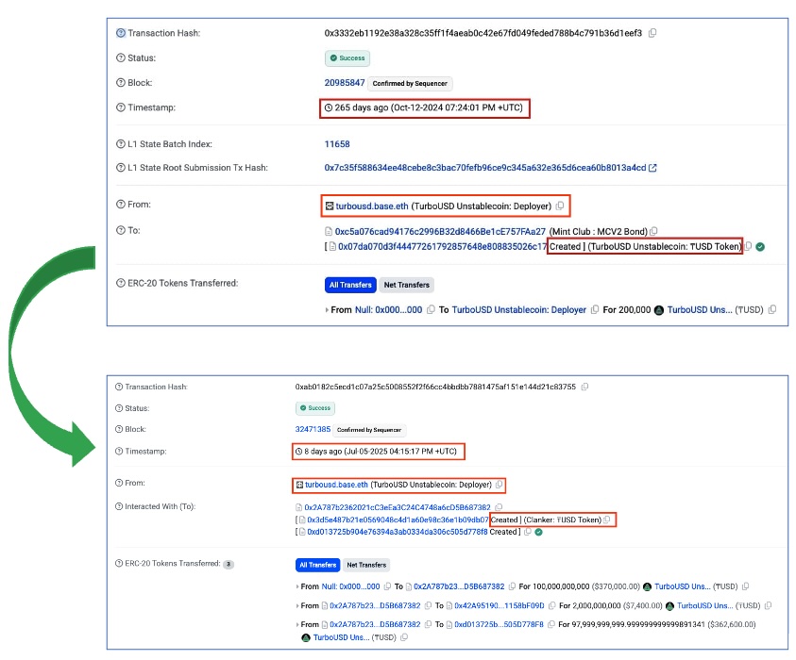Viewport: 796px width, 660px height.
Task: Click help icon beside Interacted With (To)
Action: [x=118, y=507]
